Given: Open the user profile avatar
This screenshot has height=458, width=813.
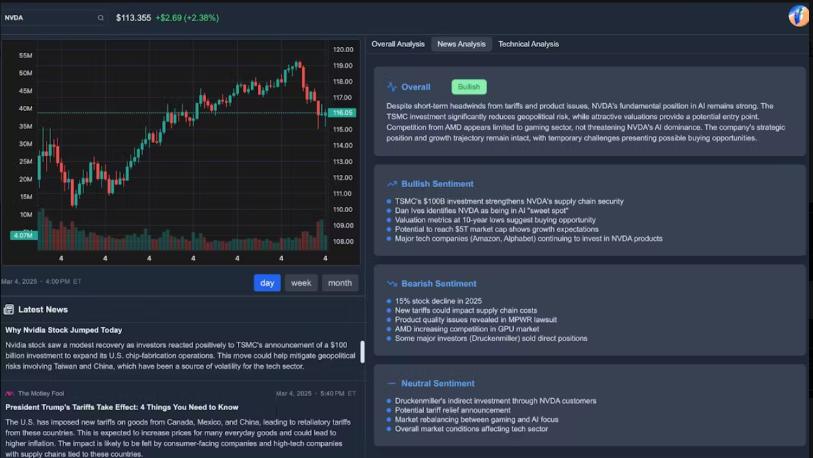Looking at the screenshot, I should click(x=799, y=15).
